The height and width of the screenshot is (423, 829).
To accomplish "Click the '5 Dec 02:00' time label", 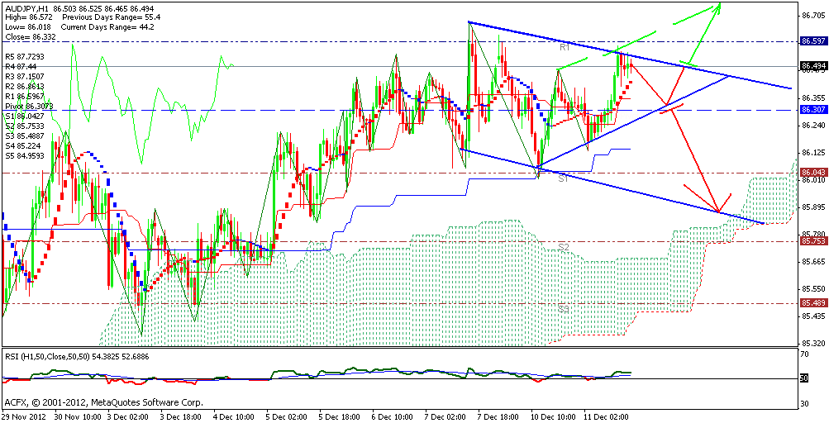I will 287,416.
